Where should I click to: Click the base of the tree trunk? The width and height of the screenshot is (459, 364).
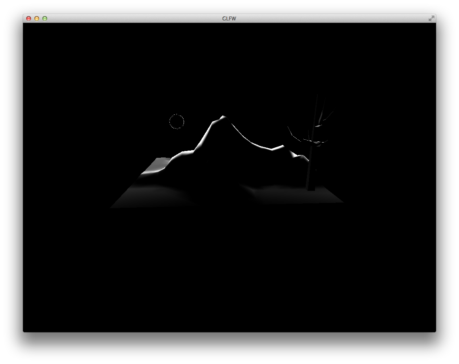311,188
